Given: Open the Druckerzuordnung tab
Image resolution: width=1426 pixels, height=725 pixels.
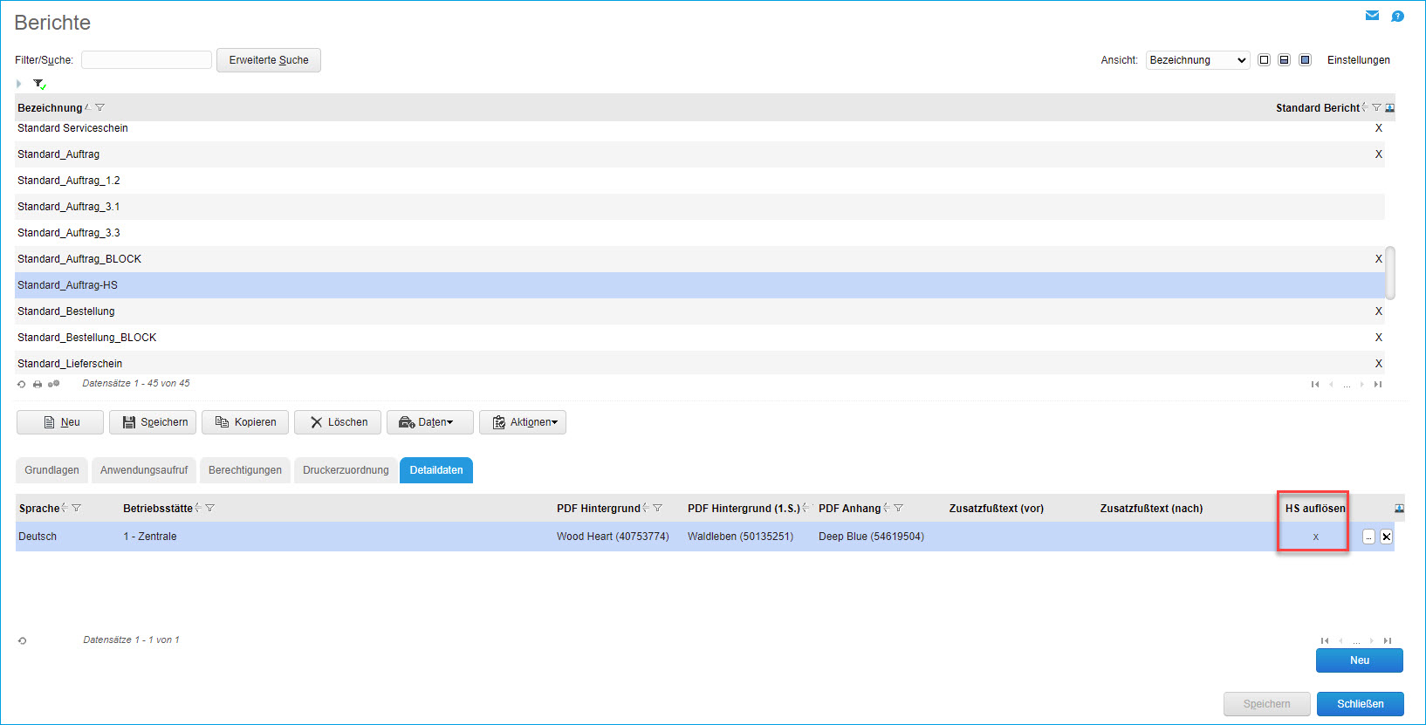Looking at the screenshot, I should (x=346, y=470).
